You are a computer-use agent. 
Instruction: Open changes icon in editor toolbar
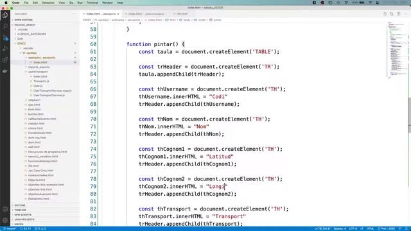[x=392, y=14]
